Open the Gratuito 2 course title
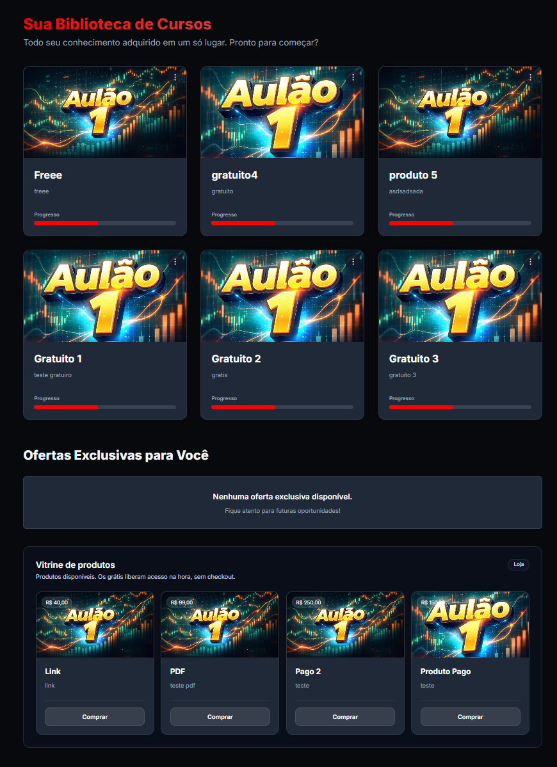 236,359
